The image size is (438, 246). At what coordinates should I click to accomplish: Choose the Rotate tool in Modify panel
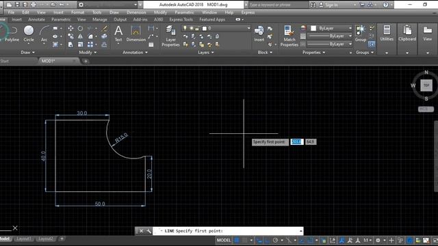click(x=80, y=28)
